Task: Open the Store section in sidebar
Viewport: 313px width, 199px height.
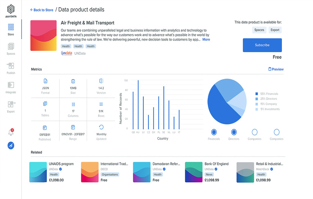Action: [x=11, y=30]
